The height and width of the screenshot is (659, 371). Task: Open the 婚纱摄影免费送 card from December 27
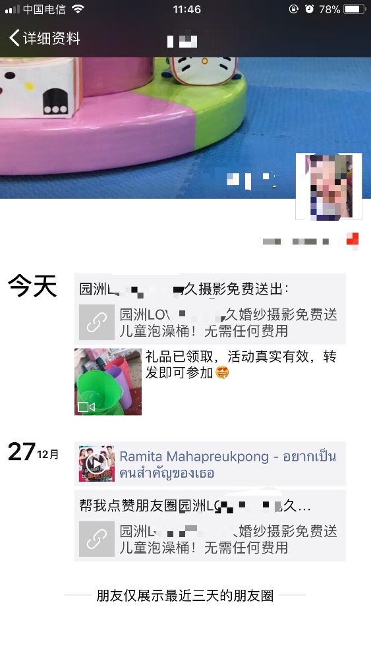(x=210, y=539)
